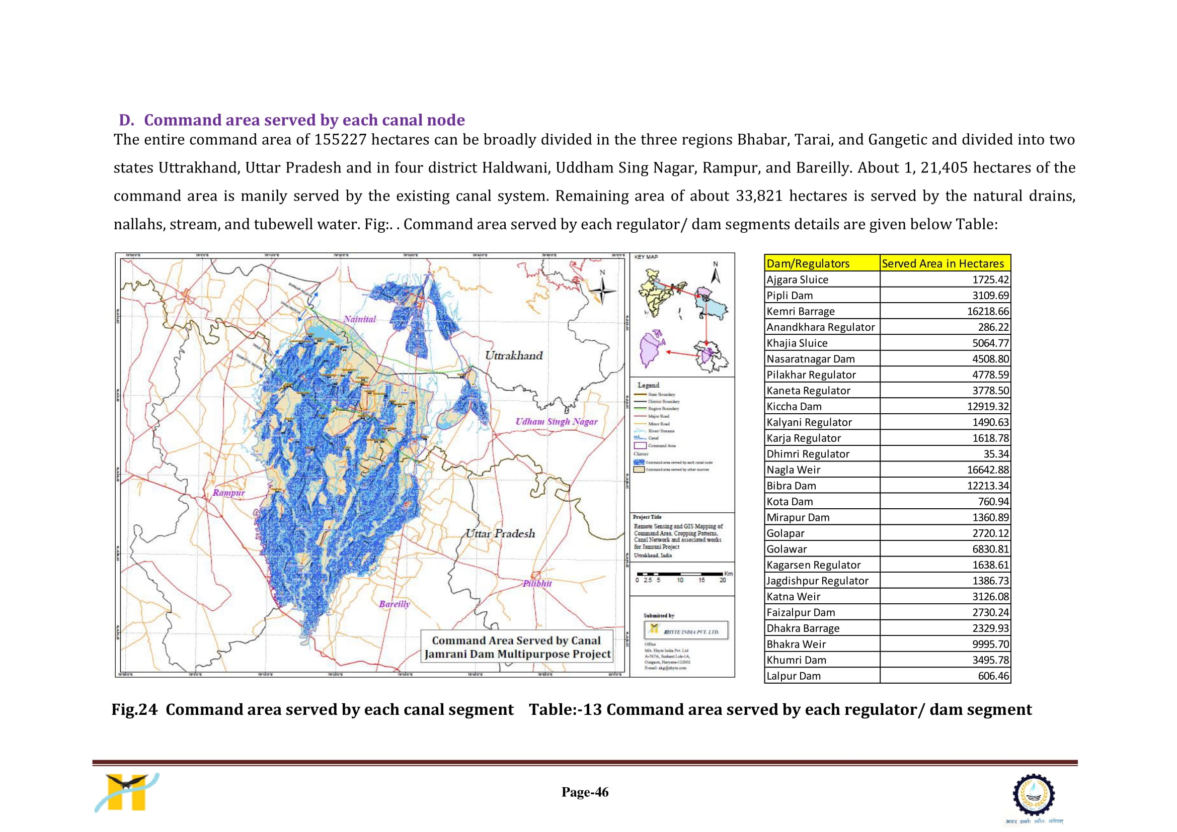Click the 'Faizalpur Dam' cell
The height and width of the screenshot is (832, 1177).
coord(822,613)
